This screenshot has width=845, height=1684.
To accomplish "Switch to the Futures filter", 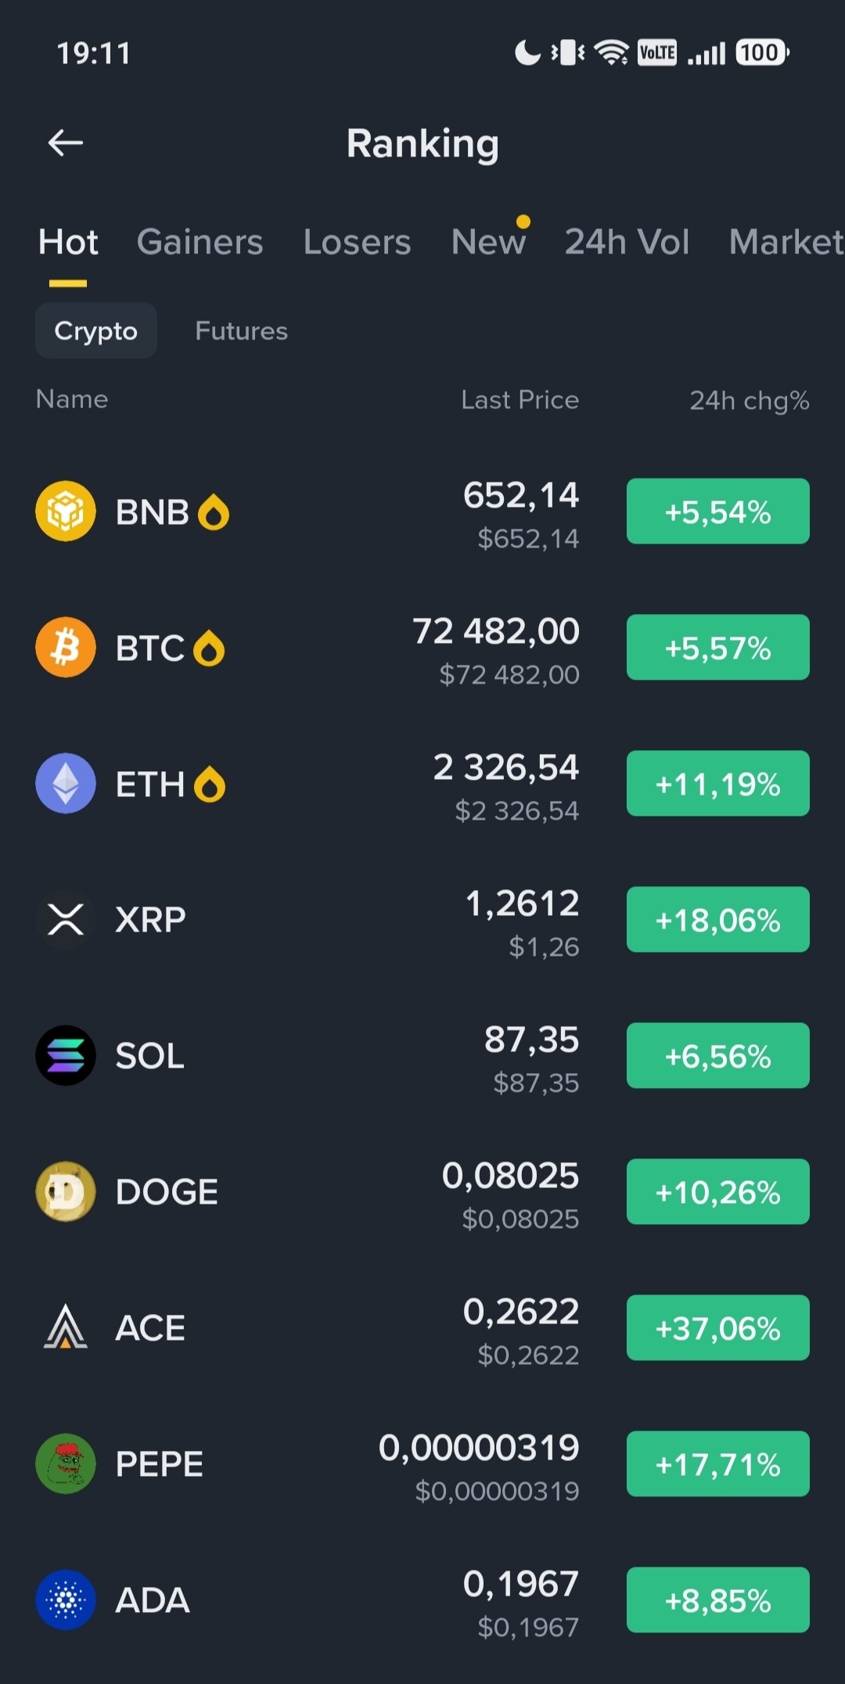I will coord(241,331).
